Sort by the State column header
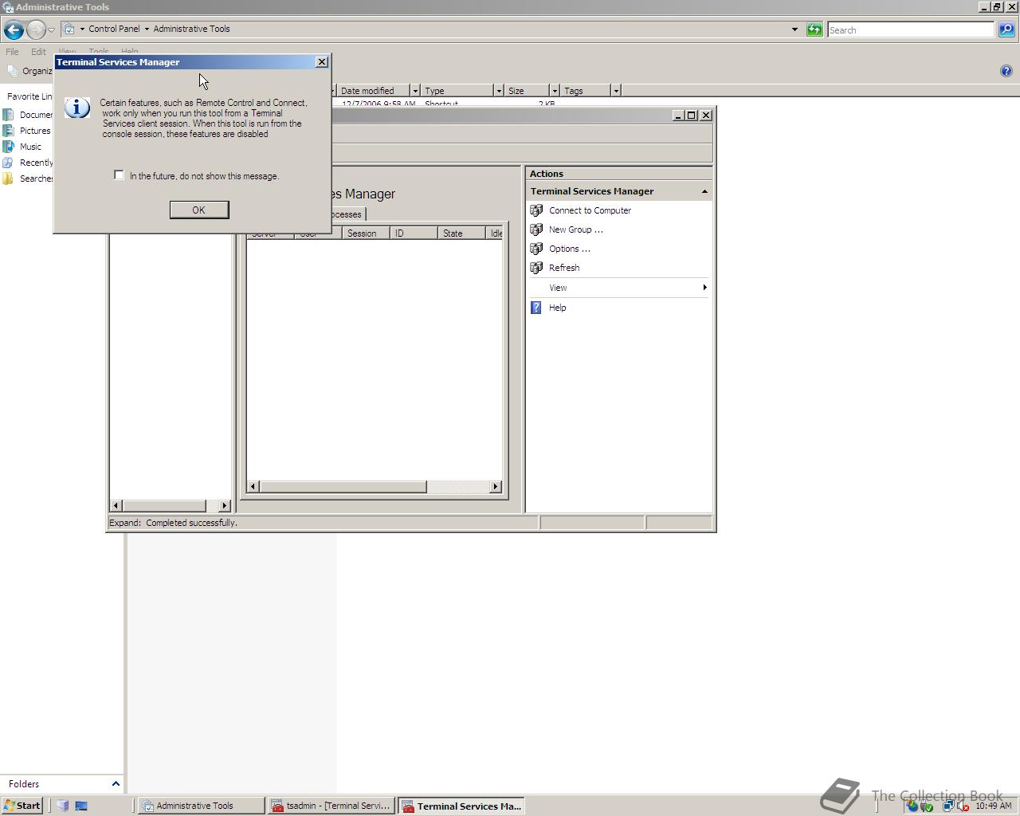 (461, 233)
